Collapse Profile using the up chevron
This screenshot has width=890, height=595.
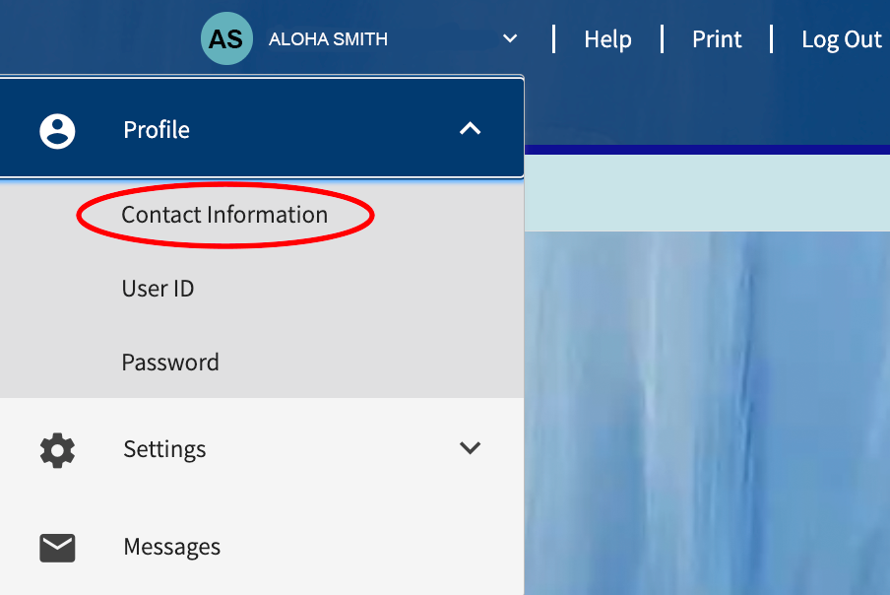click(471, 128)
